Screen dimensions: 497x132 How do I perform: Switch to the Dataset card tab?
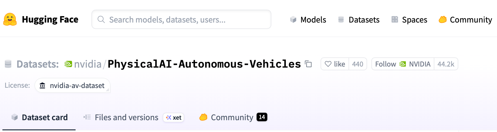pyautogui.click(x=40, y=117)
